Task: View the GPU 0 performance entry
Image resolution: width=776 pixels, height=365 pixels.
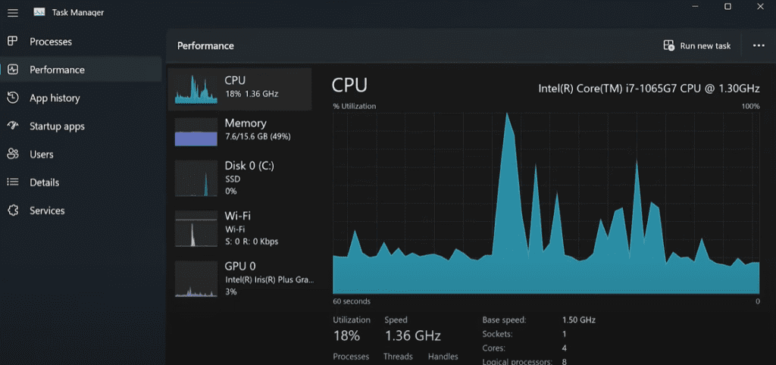Action: (x=242, y=279)
